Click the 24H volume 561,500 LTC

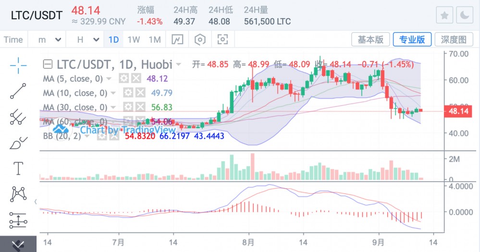click(x=267, y=22)
